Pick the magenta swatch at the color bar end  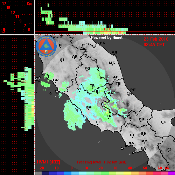pyautogui.click(x=171, y=173)
